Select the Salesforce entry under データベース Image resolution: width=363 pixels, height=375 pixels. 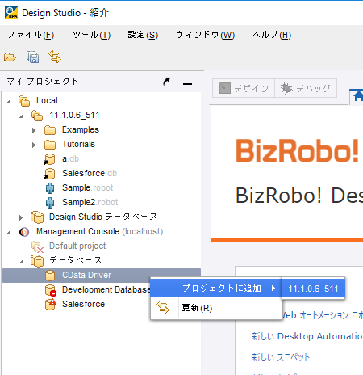click(84, 304)
